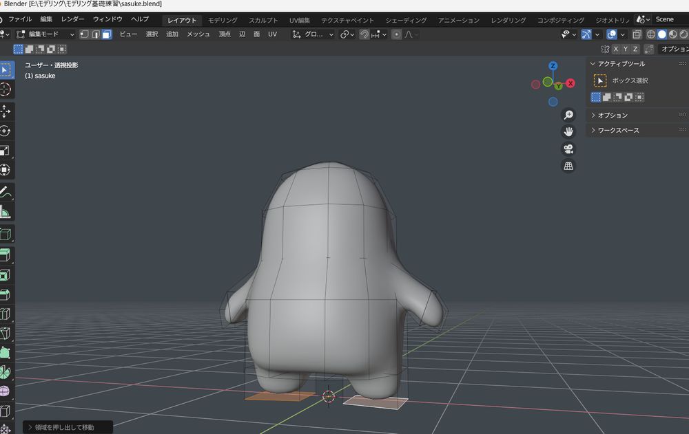Select the Annotate pencil tool
Screen dimensions: 689x434
coord(6,192)
